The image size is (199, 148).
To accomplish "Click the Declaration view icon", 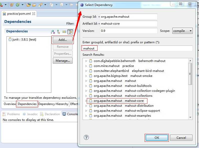I will [42, 114].
